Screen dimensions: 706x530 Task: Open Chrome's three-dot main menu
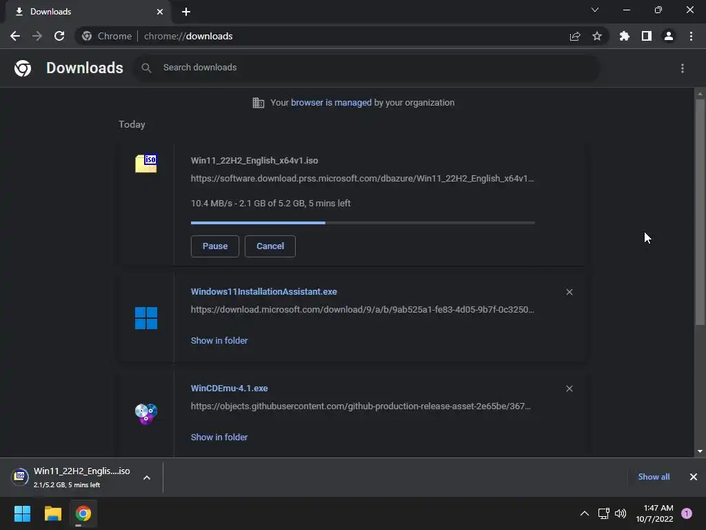pos(691,36)
